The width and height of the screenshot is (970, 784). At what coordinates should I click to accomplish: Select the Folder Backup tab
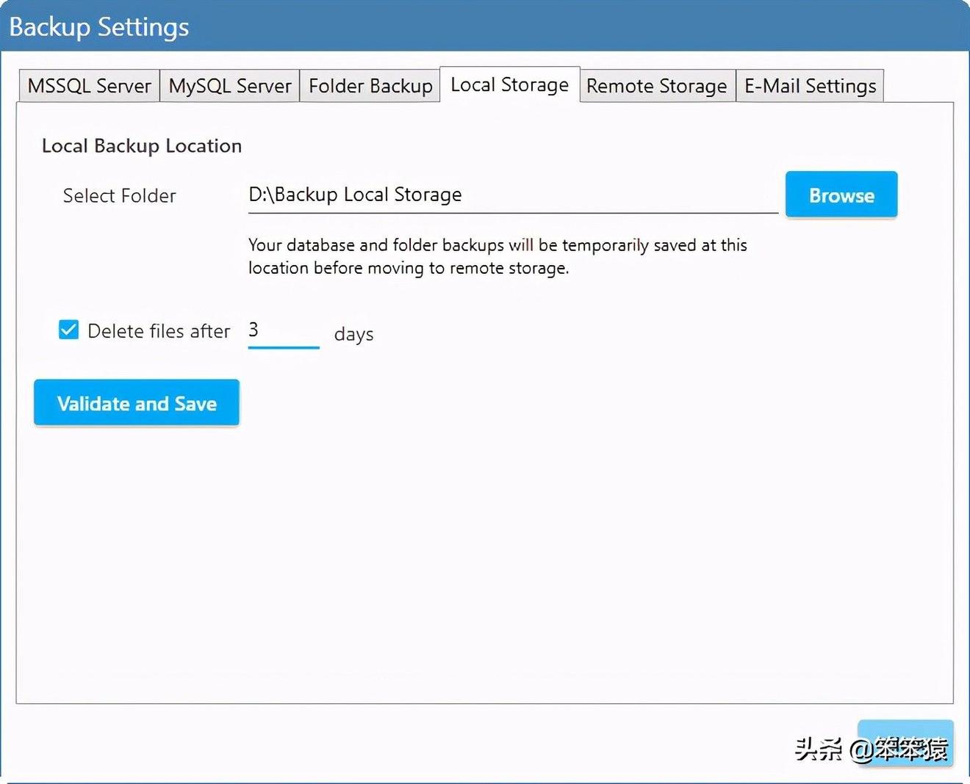click(370, 85)
